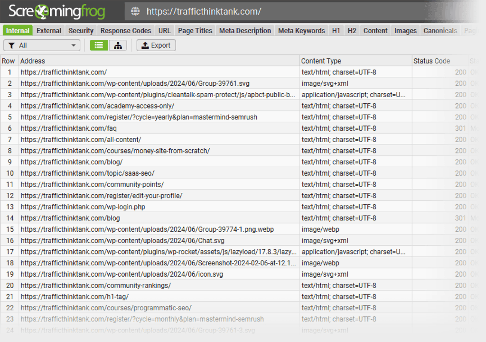Switch to list view mode
Screen dimensions: 486x342
point(99,45)
